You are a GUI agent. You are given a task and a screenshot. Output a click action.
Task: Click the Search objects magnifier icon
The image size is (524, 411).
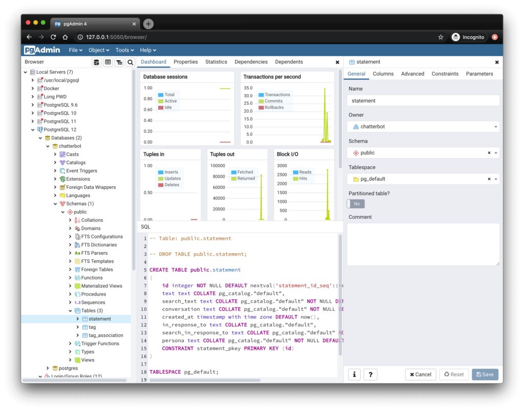point(129,62)
